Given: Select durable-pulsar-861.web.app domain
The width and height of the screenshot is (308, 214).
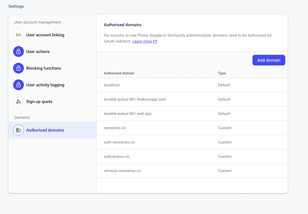Looking at the screenshot, I should click(x=192, y=114).
